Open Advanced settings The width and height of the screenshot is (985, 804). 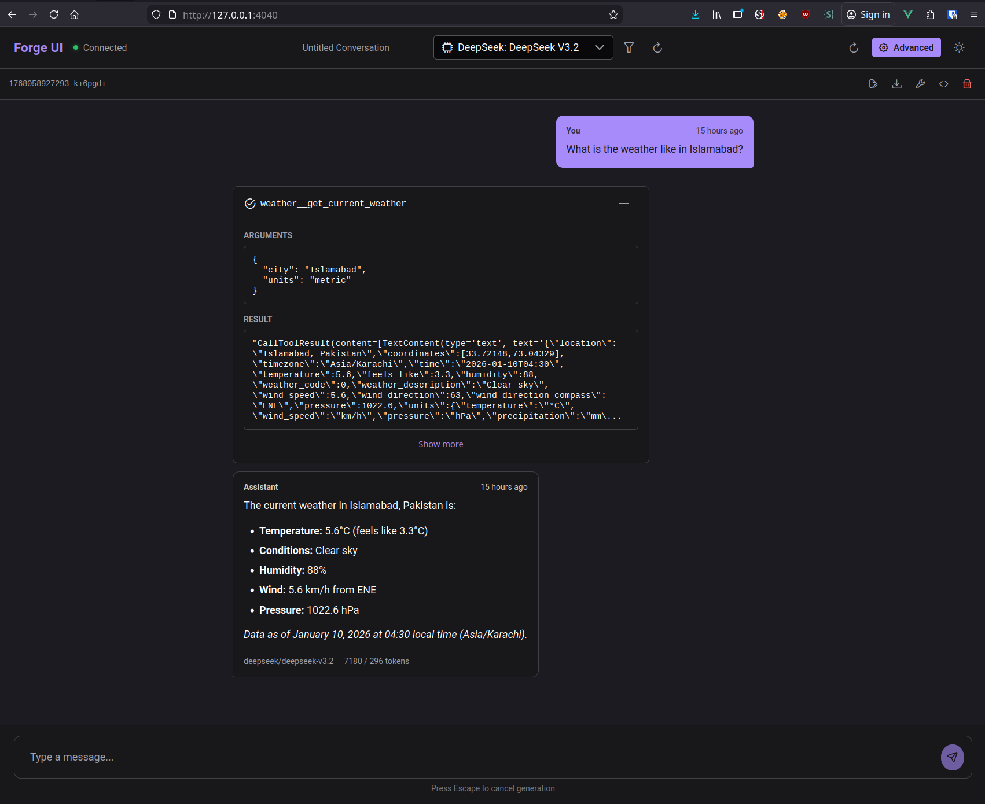pyautogui.click(x=906, y=47)
